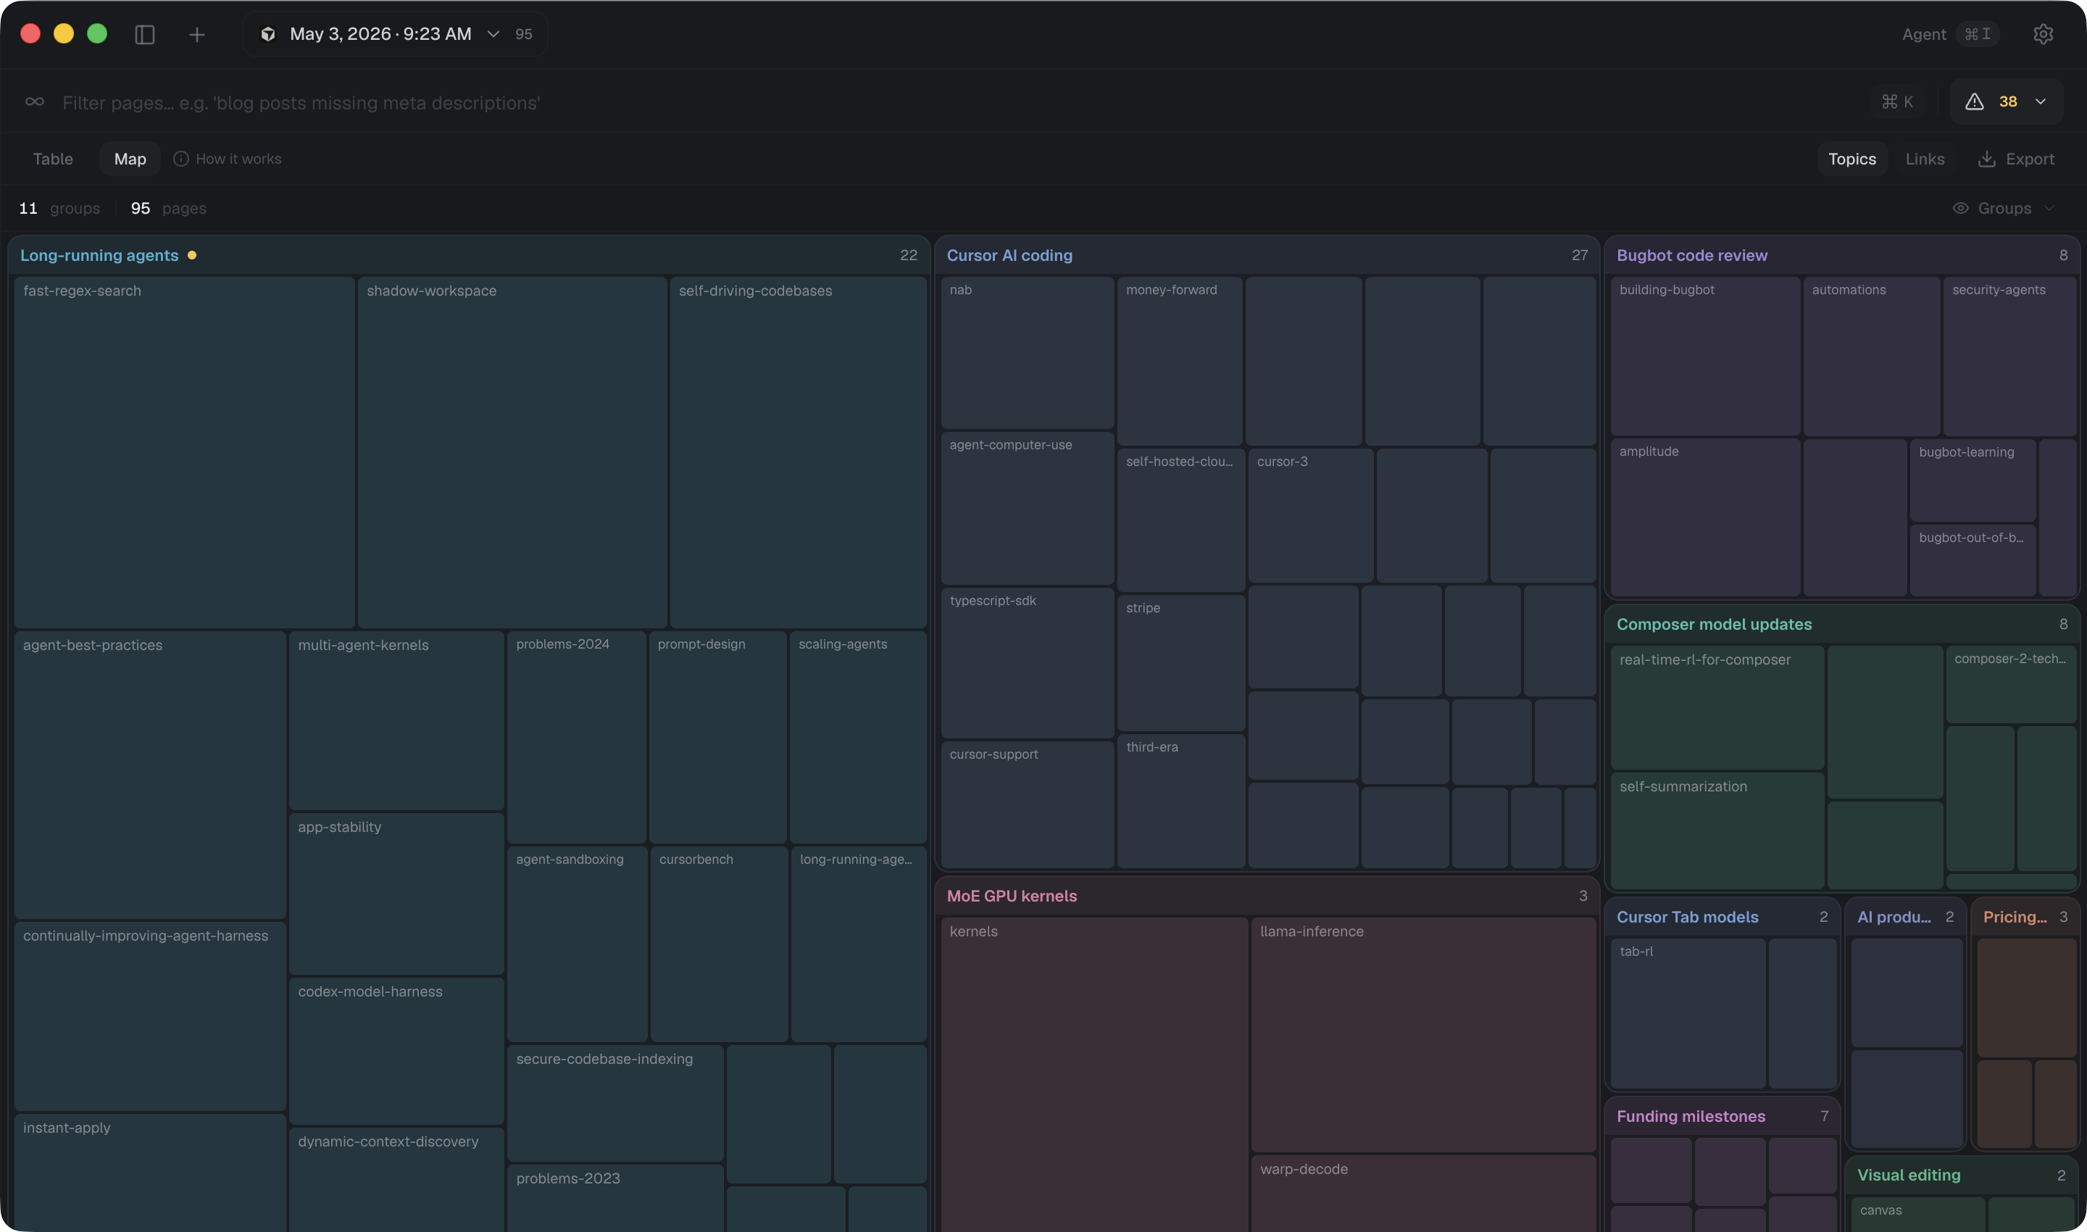Click the amplitude tile
Image resolution: width=2087 pixels, height=1232 pixels.
[x=1705, y=517]
